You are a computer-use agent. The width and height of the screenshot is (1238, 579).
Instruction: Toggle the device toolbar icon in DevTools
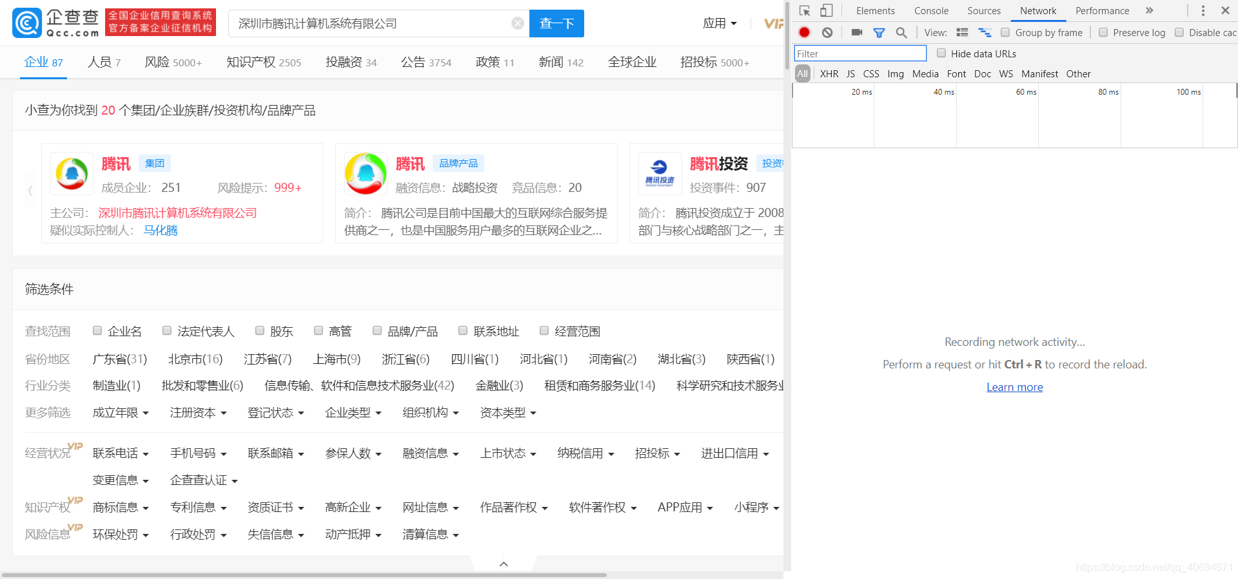(x=827, y=10)
